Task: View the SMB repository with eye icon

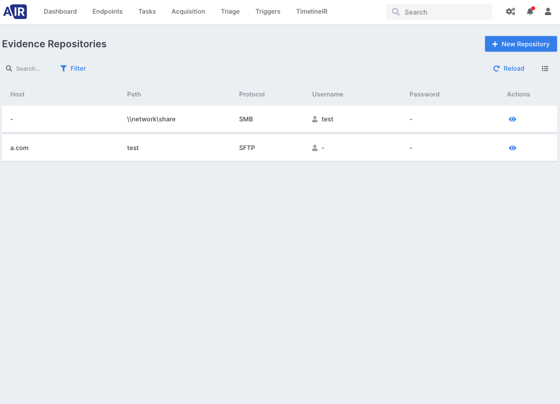Action: click(x=512, y=119)
